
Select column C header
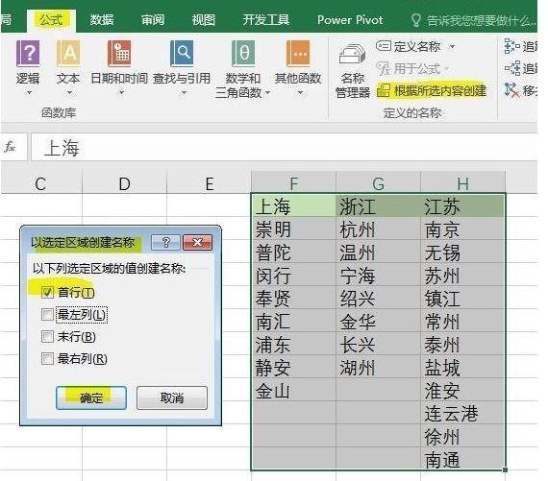(x=41, y=183)
